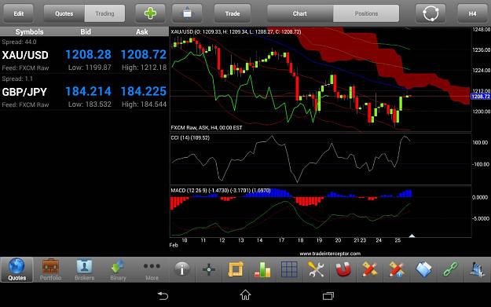Tap GBP/JPY ask price 184.225
This screenshot has width=491, height=307.
click(x=144, y=91)
